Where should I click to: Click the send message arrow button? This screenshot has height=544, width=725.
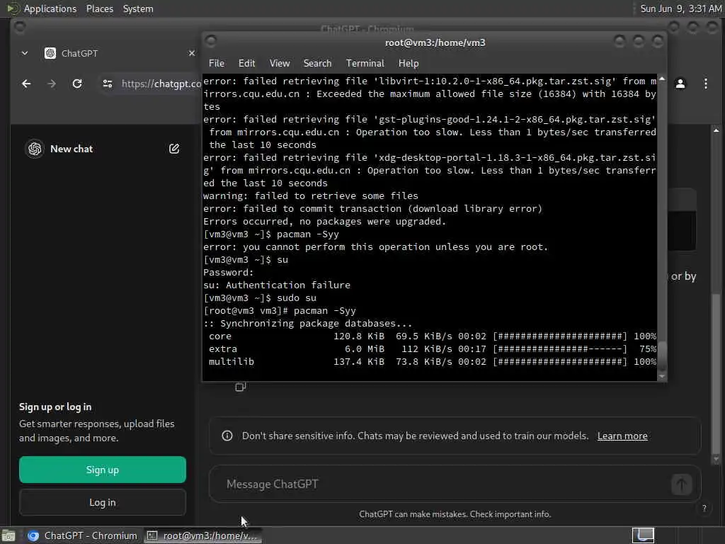tap(681, 484)
